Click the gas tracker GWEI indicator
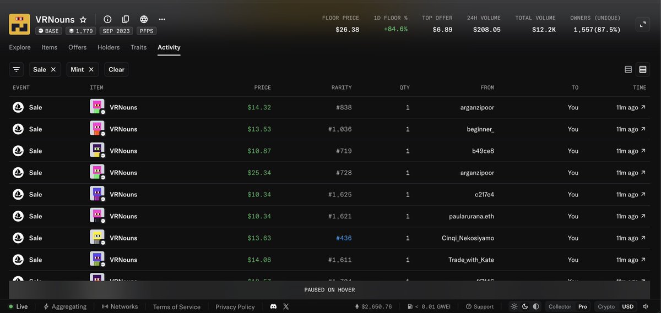Viewport: 661px width, 313px height. 429,306
